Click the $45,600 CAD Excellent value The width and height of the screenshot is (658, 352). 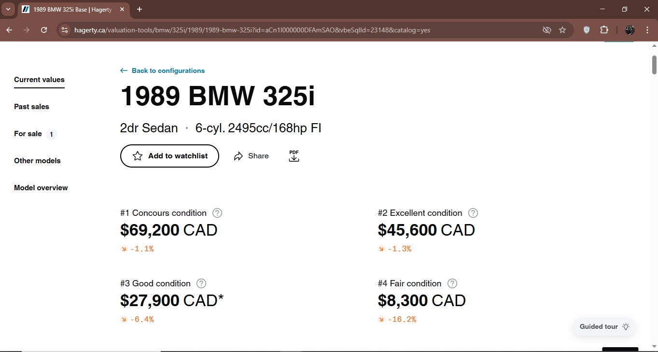(x=426, y=230)
